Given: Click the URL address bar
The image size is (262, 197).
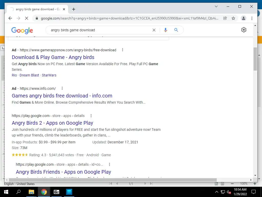Looking at the screenshot, I should (x=129, y=18).
